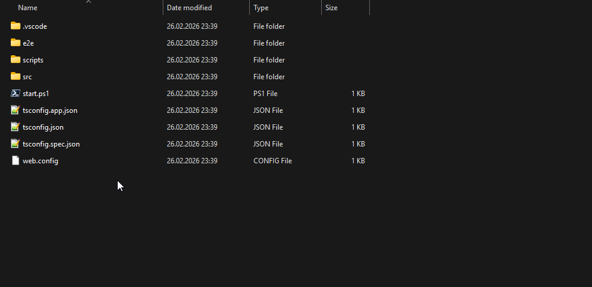Screen dimensions: 592x287
Task: Click the CONFIG File type of web.config
Action: 273,161
